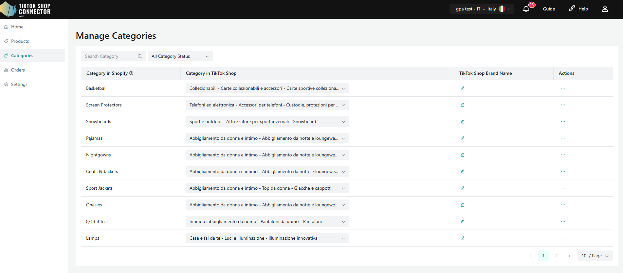
Task: Open Orders in the sidebar
Action: 33,70
